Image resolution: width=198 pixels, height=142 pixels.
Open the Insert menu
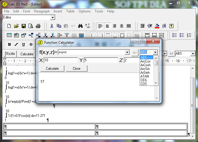58,11
